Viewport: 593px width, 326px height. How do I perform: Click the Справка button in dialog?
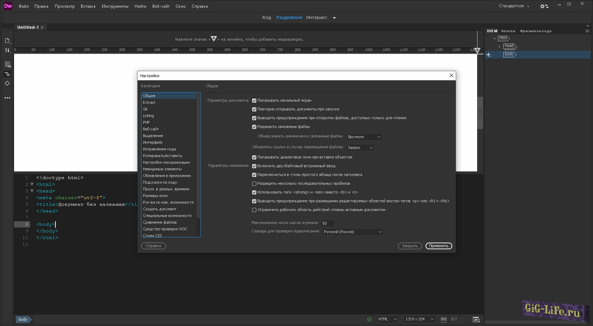click(x=153, y=246)
